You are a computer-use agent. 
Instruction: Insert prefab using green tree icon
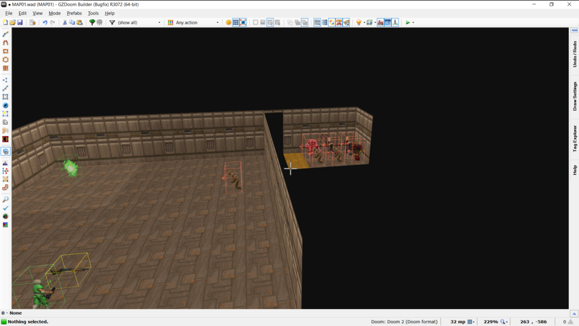coord(92,23)
